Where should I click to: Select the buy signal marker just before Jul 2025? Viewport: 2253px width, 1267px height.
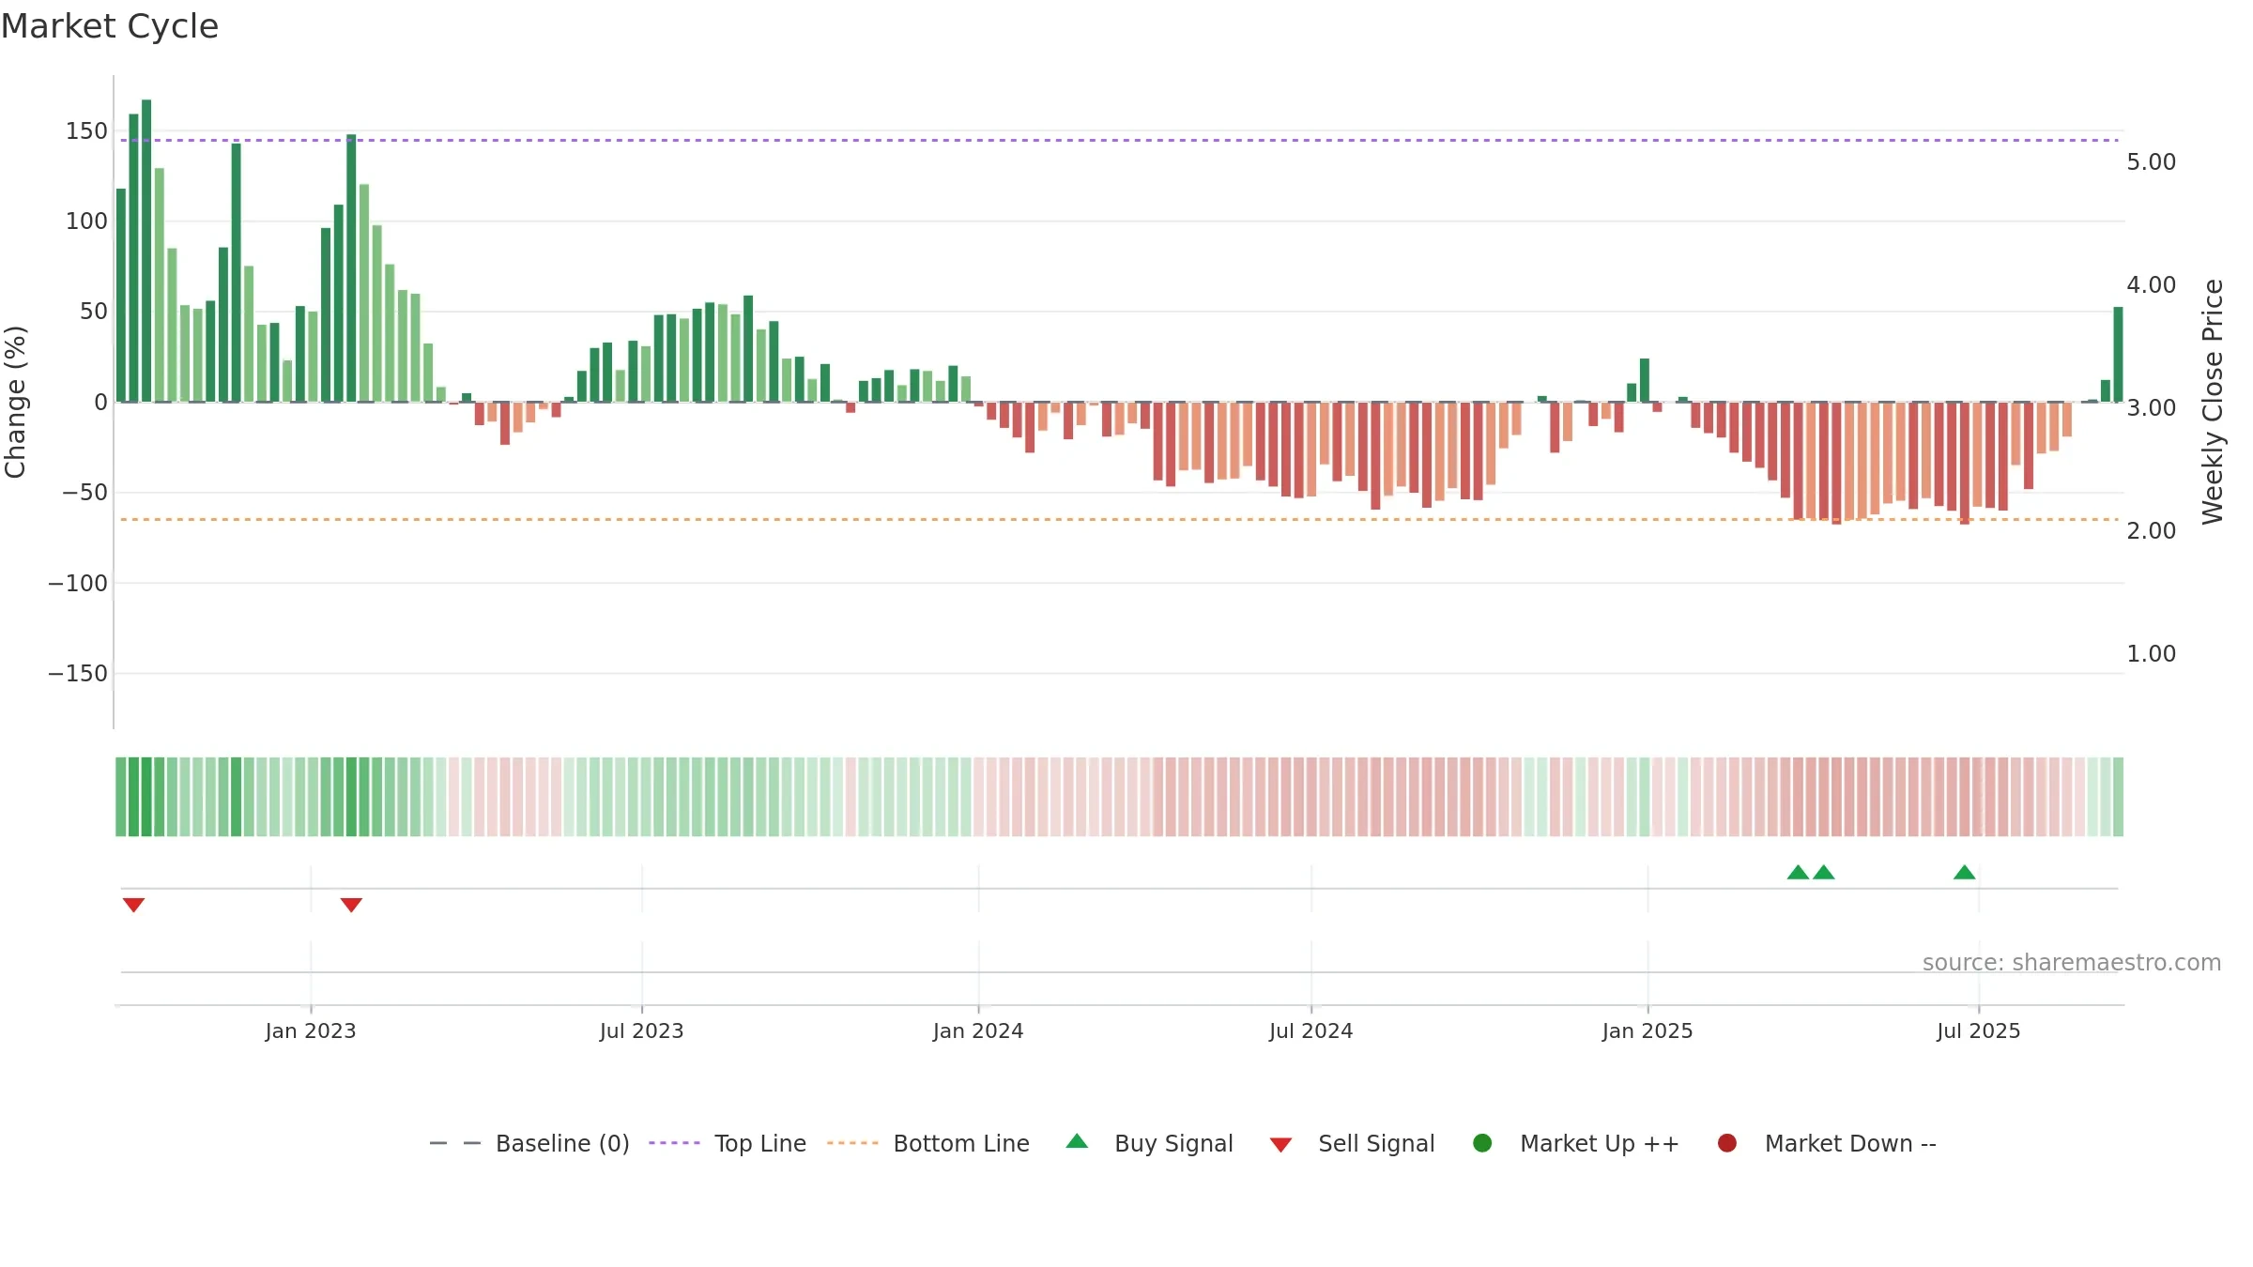(1965, 872)
